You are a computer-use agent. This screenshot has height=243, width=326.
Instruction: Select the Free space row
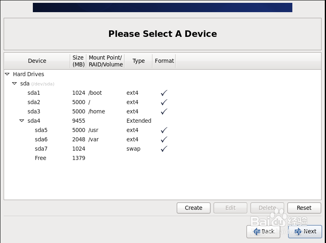click(163, 158)
